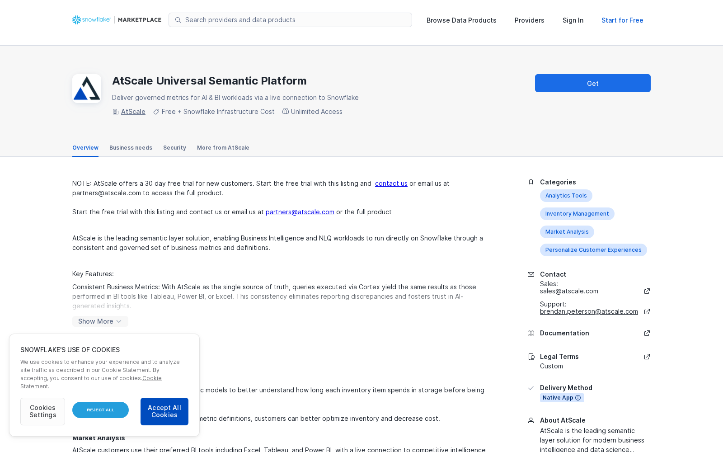Click partners@atscale.com email link

pyautogui.click(x=300, y=212)
